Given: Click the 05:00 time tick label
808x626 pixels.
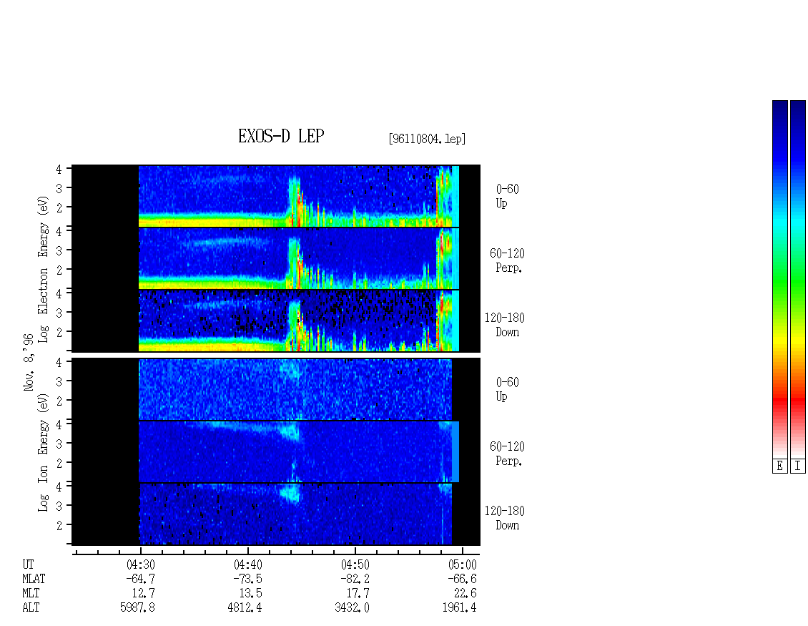Looking at the screenshot, I should (462, 564).
